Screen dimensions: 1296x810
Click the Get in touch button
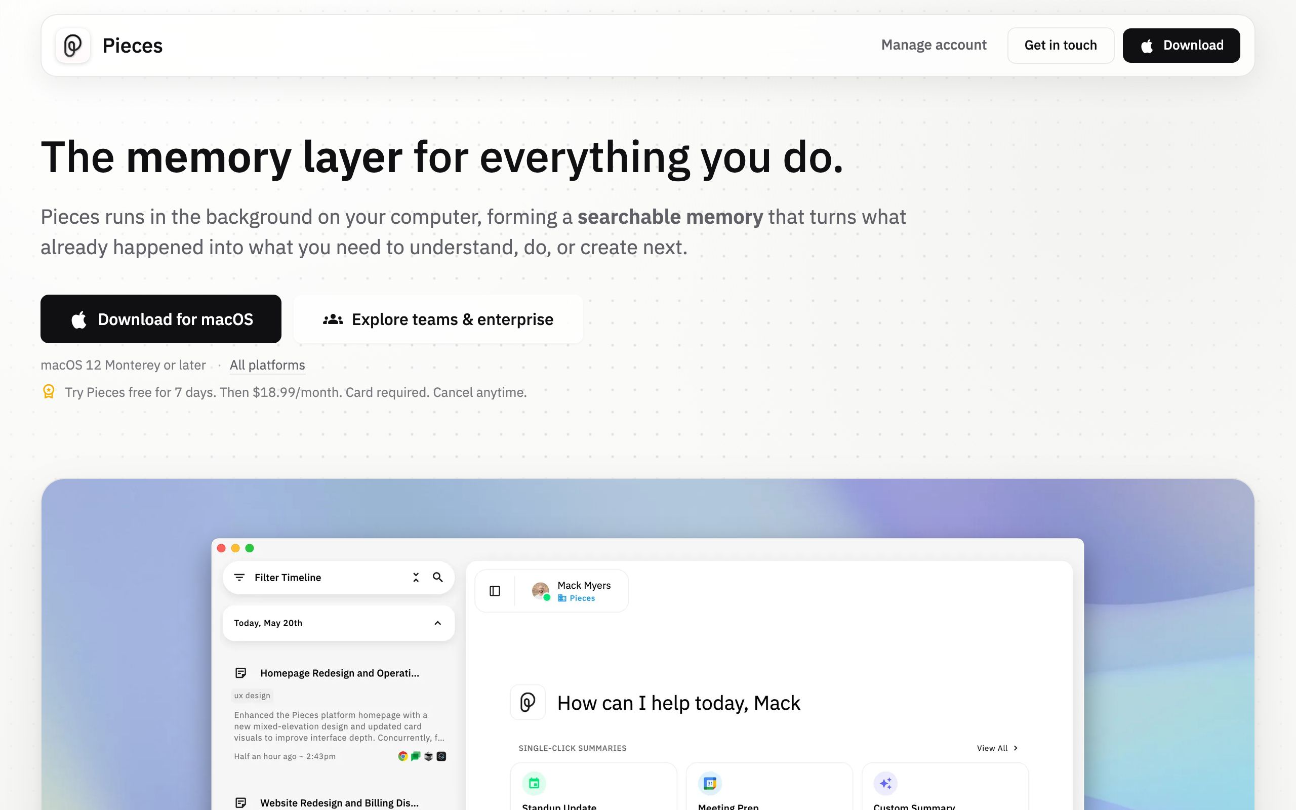coord(1061,46)
